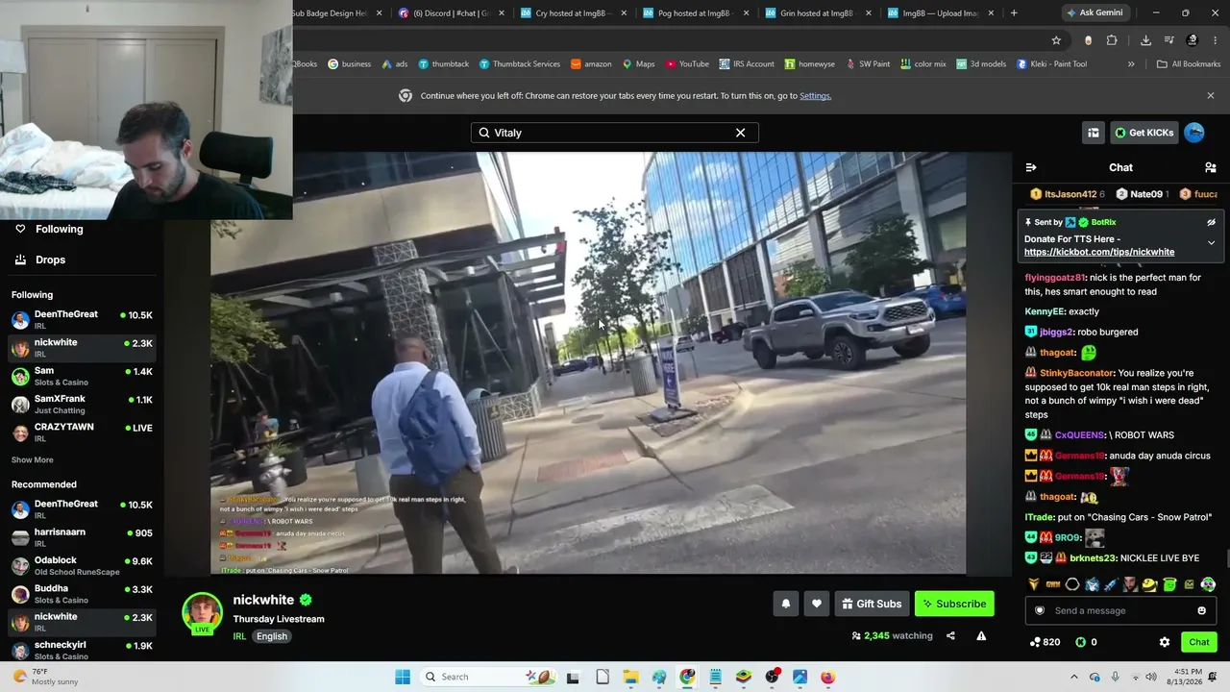Open the Get KICKs button

[1144, 133]
